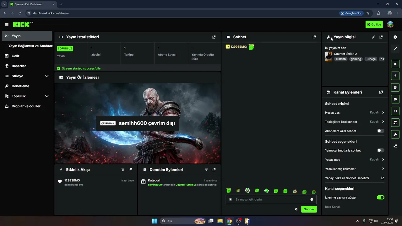Viewport: 402px width, 226px height.
Task: Click the Counter-Strike 2 game thumbnail
Action: [329, 56]
